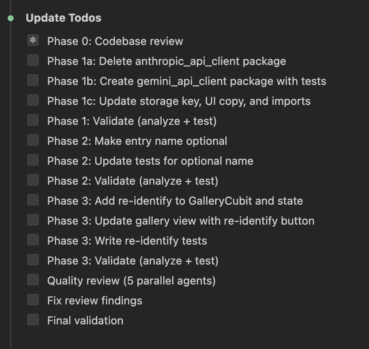Check the Fix review findings checkbox
The image size is (369, 349).
click(33, 300)
